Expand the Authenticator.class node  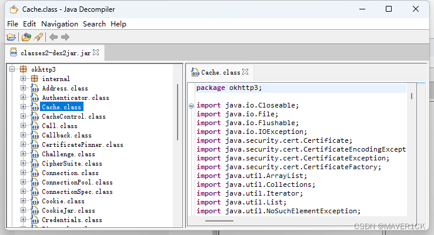coord(24,98)
